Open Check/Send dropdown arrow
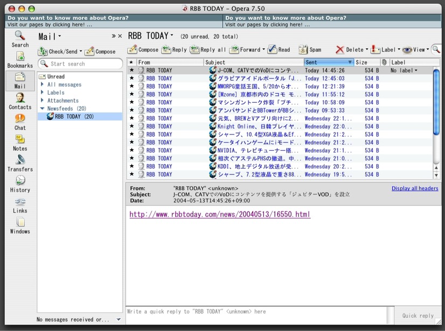The height and width of the screenshot is (331, 445). (81, 51)
